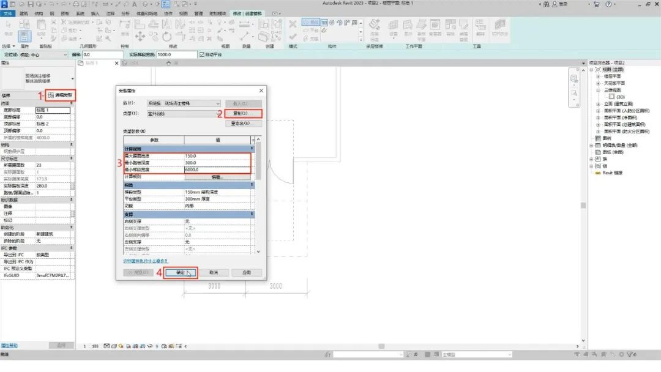661x372 pixels.
Task: Open the 定位线 dropdown in options bar
Action: pos(43,55)
